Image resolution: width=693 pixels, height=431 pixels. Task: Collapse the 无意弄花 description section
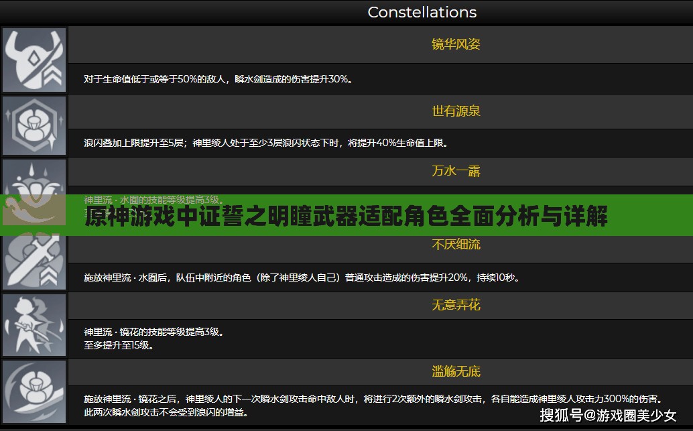(x=456, y=305)
